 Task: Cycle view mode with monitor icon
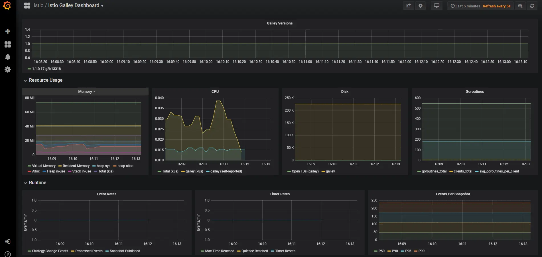click(x=437, y=6)
